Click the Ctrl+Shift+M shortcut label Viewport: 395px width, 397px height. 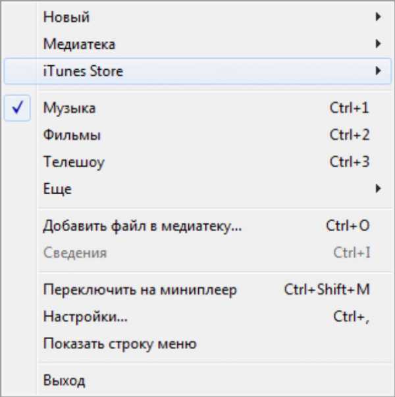pos(327,290)
